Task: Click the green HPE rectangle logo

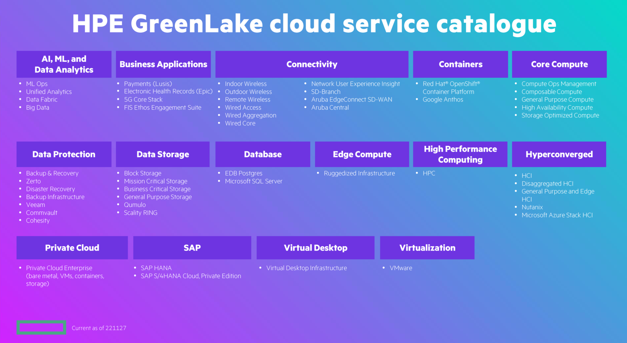Action: [41, 327]
